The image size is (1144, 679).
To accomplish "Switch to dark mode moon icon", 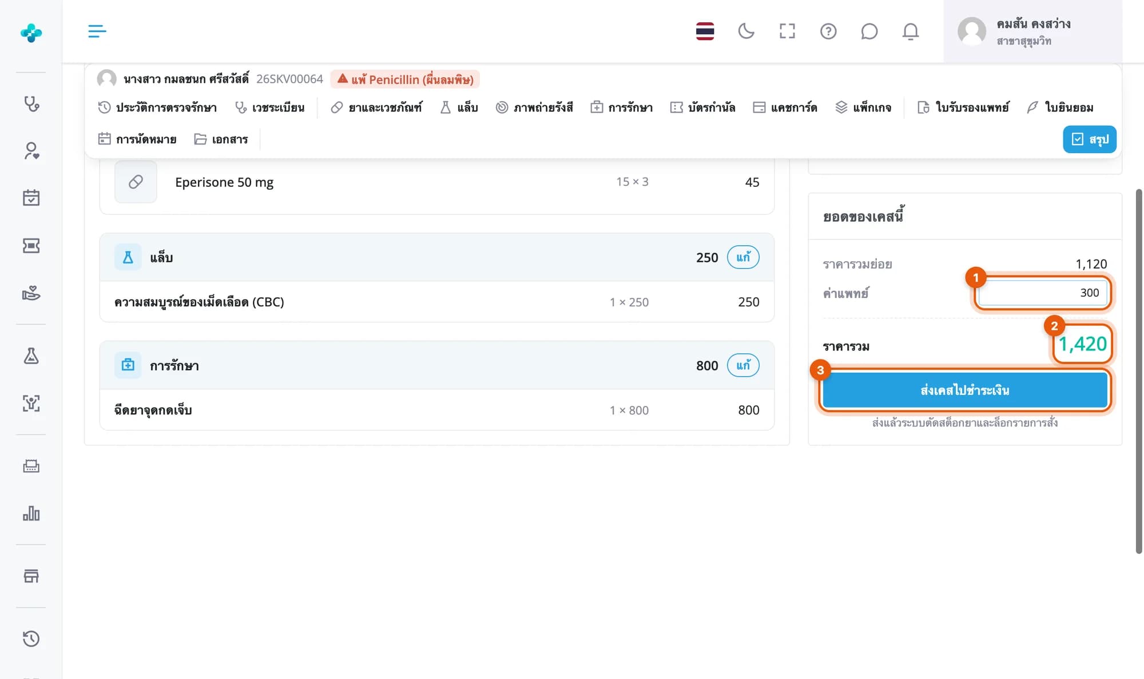I will 746,31.
